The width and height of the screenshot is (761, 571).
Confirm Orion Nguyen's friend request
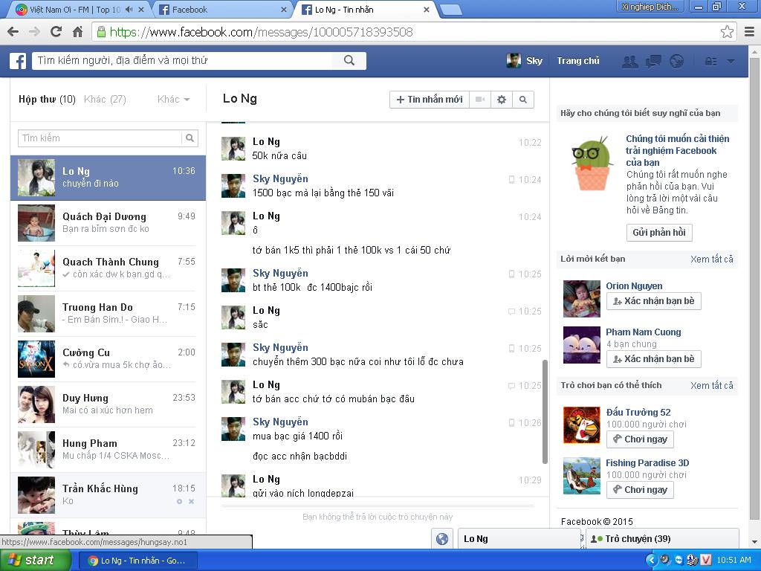653,301
